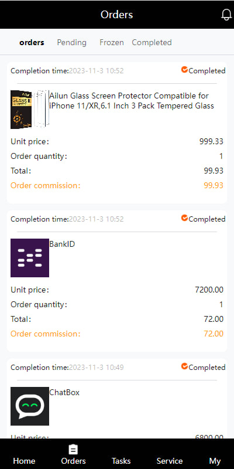This screenshot has height=469, width=234.
Task: Switch to the Frozen tab
Action: pyautogui.click(x=112, y=42)
